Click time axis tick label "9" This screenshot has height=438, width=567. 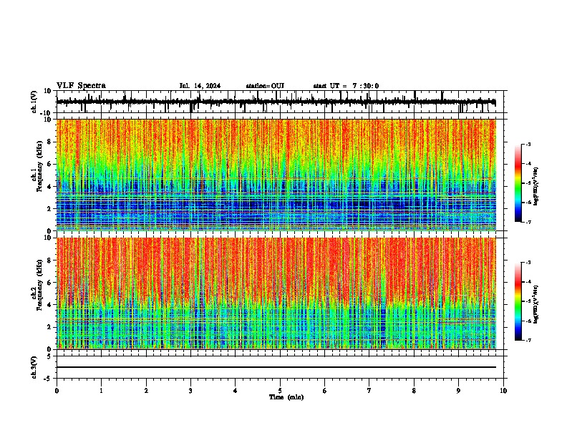458,391
